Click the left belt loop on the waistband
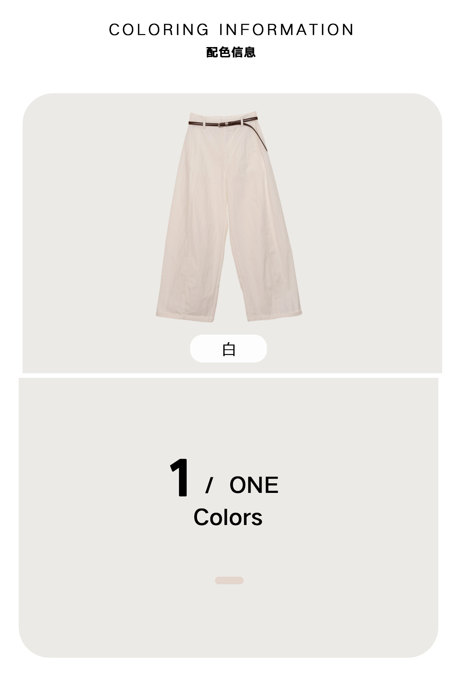The width and height of the screenshot is (459, 673). 205,121
